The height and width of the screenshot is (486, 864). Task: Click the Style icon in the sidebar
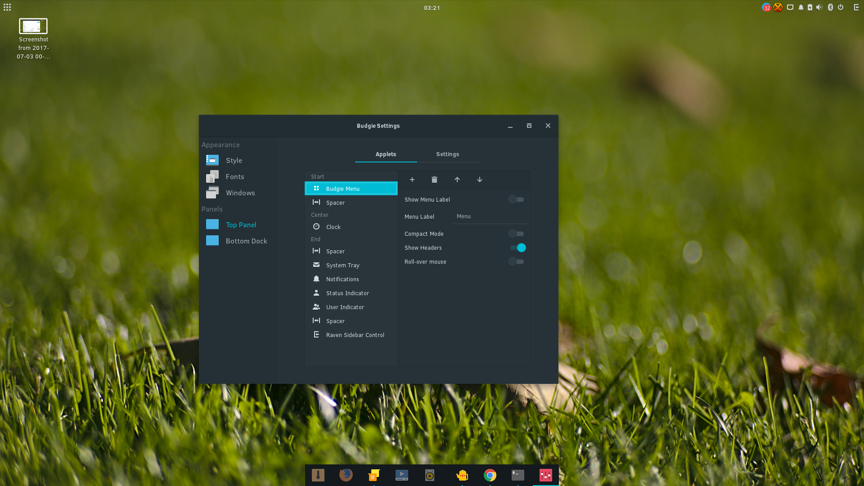[212, 160]
